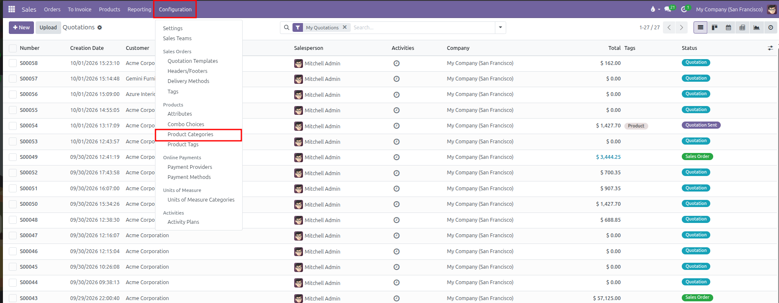
Task: Open the messages conversations icon
Action: 668,9
